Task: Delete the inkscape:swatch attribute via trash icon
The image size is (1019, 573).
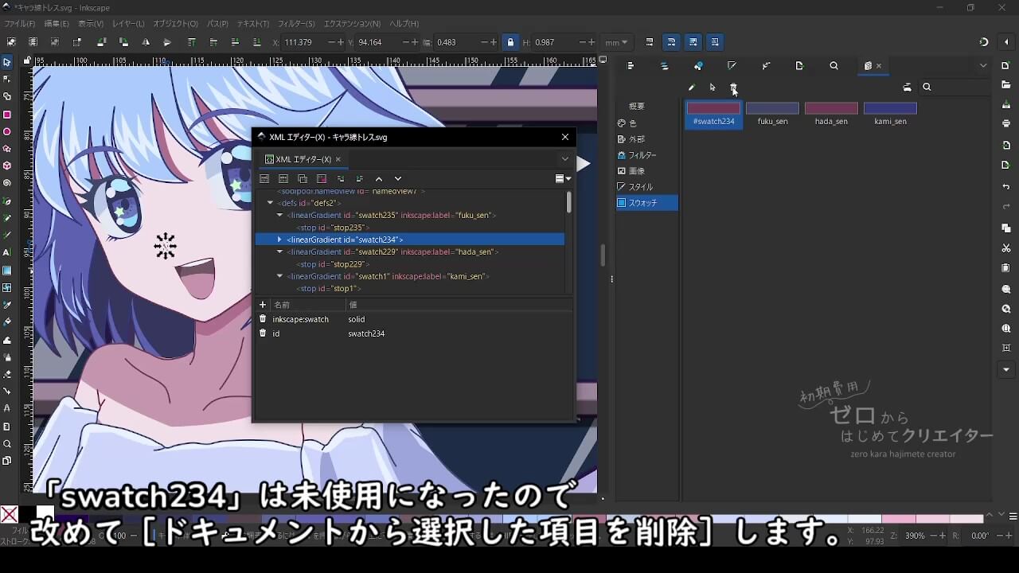Action: coord(263,319)
